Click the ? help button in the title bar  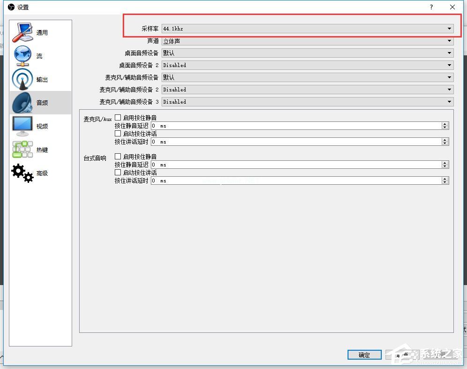click(430, 7)
